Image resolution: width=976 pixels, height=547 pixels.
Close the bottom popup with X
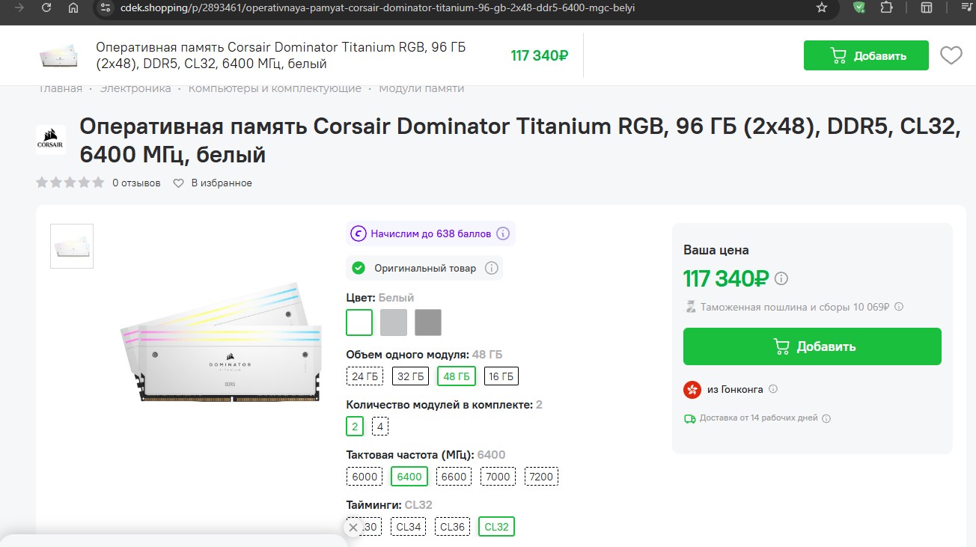(x=353, y=527)
